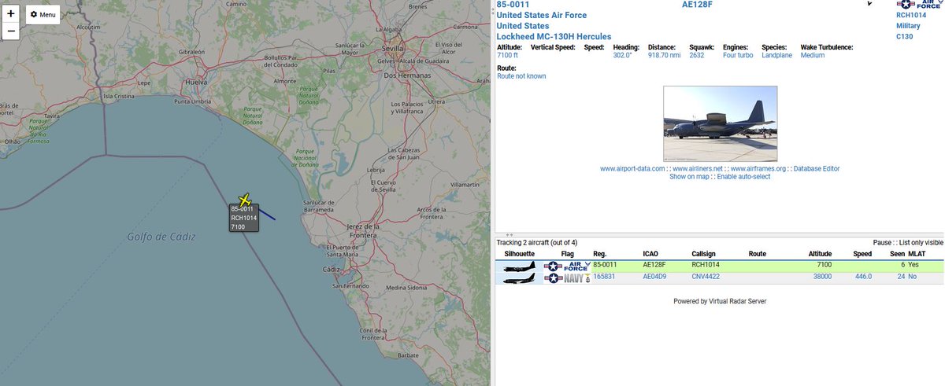Click the Landplane species value
This screenshot has height=386, width=945.
[778, 56]
